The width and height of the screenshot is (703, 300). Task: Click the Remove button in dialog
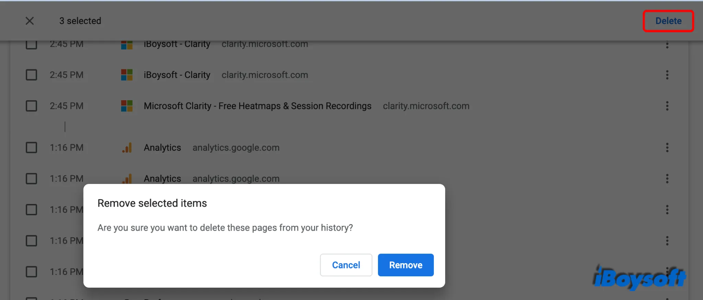[406, 265]
